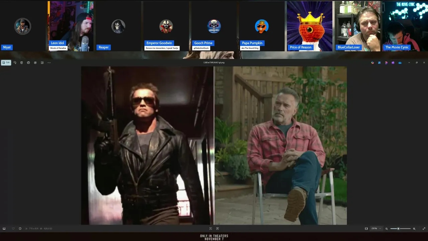This screenshot has width=428, height=241.
Task: Click the Clipchamp purple icon in toolbar
Action: point(386,63)
